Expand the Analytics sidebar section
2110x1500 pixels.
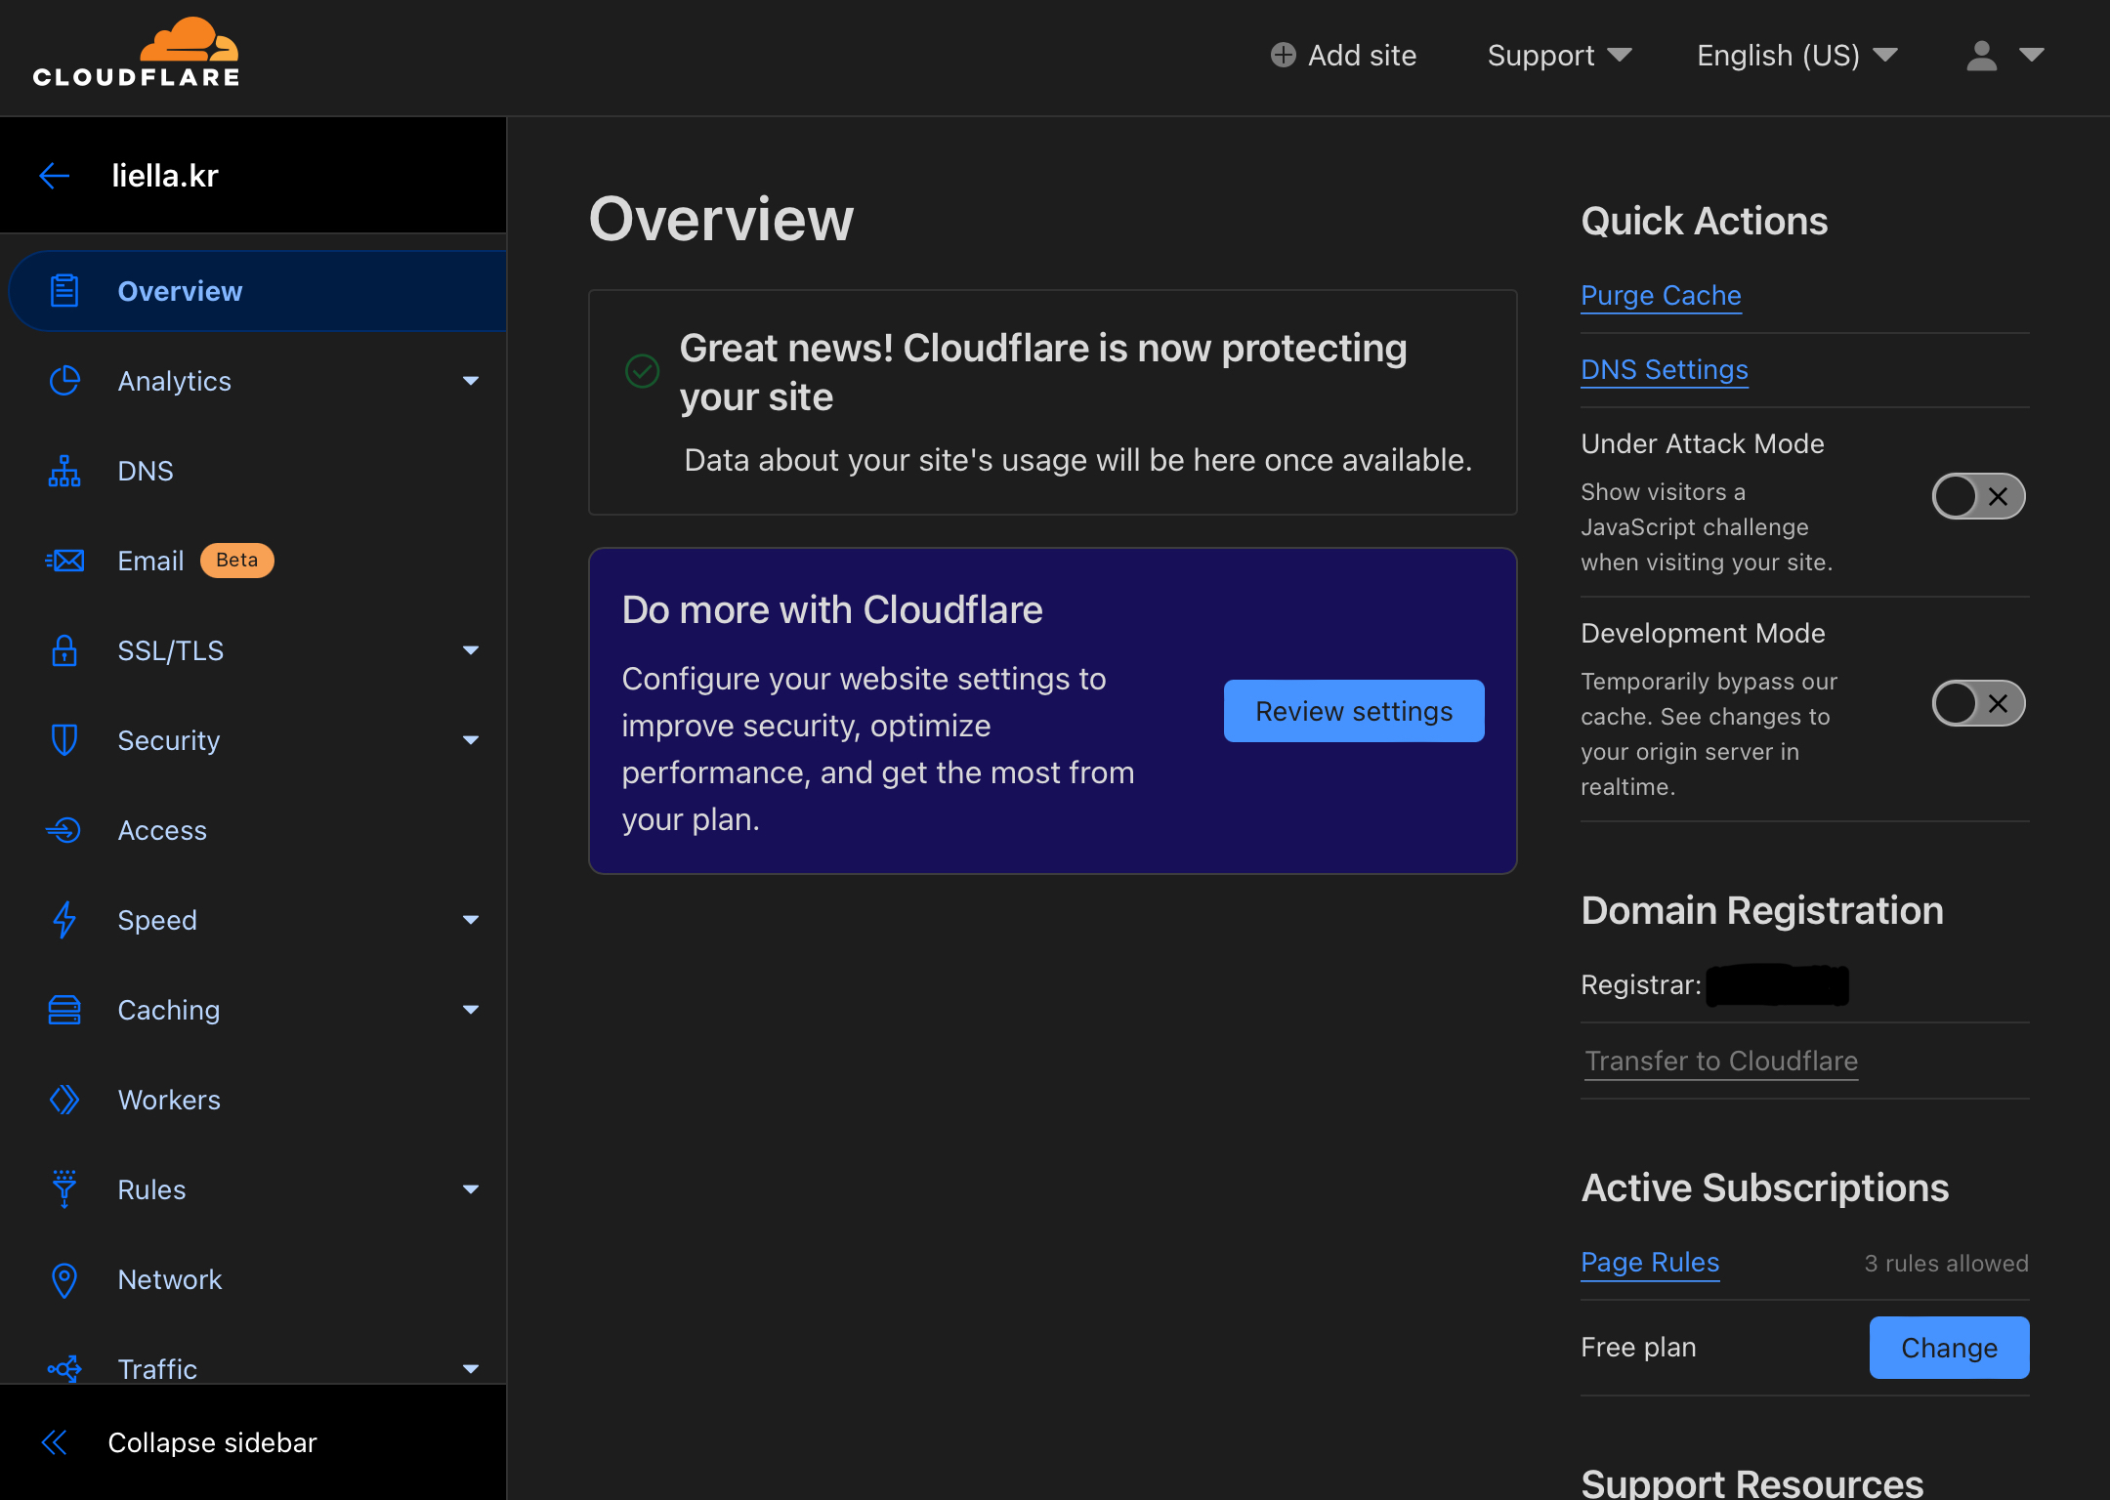pyautogui.click(x=471, y=381)
